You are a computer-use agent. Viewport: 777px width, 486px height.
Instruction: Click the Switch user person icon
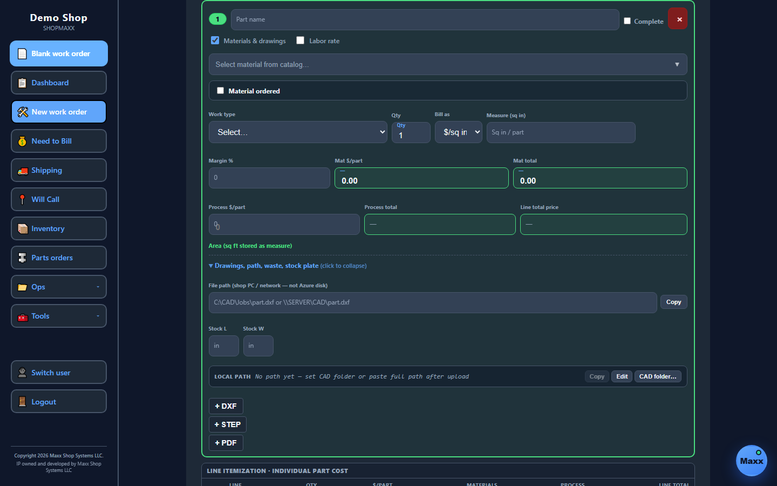click(22, 373)
